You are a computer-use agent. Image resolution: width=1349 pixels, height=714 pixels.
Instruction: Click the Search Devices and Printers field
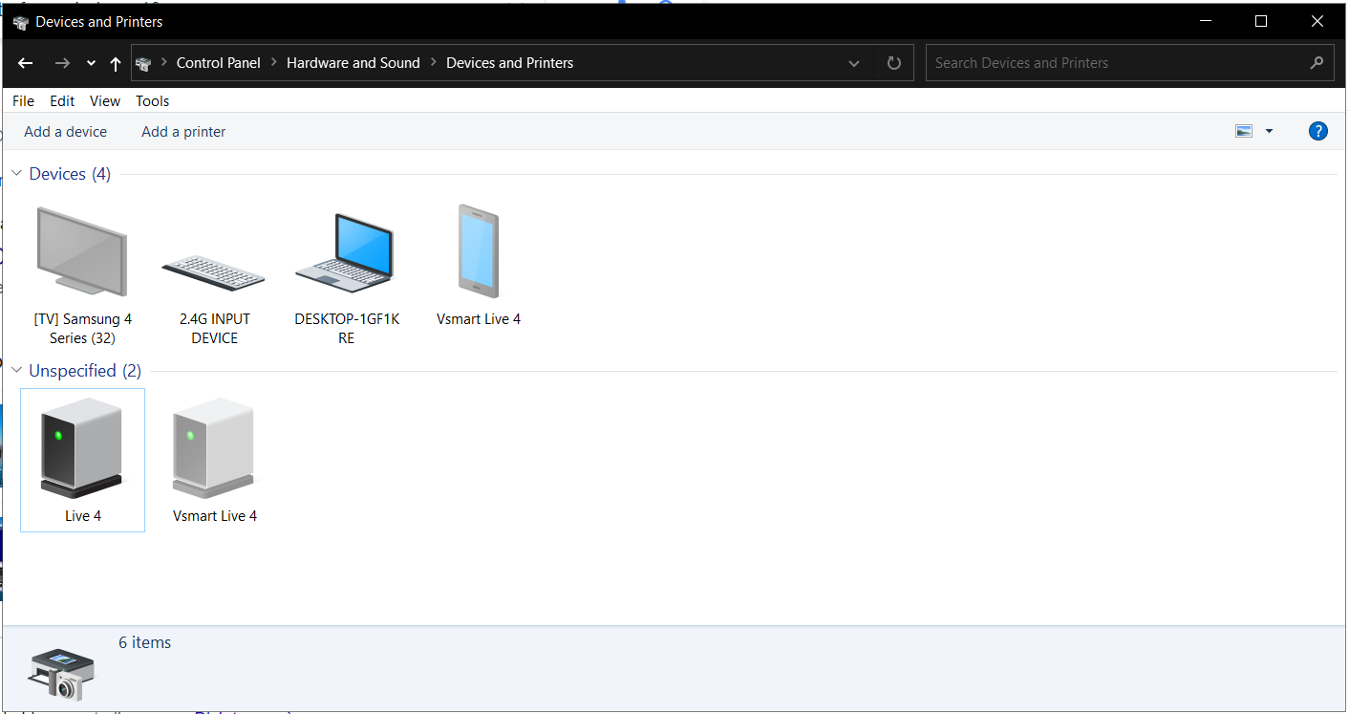click(x=1118, y=63)
